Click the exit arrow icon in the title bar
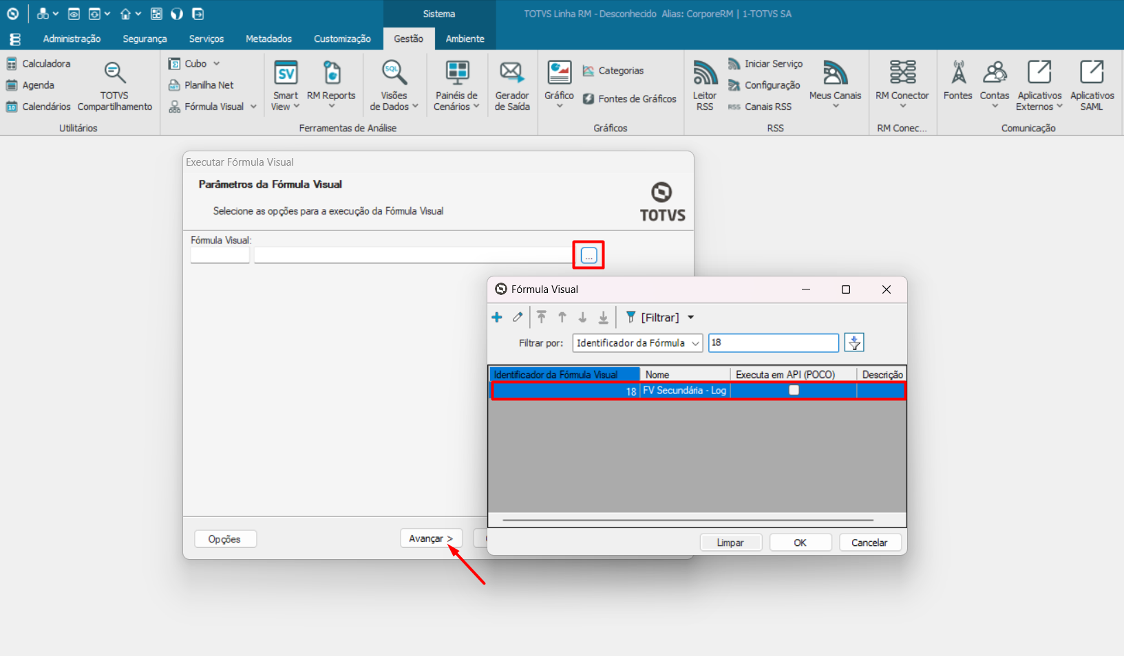 [x=198, y=14]
